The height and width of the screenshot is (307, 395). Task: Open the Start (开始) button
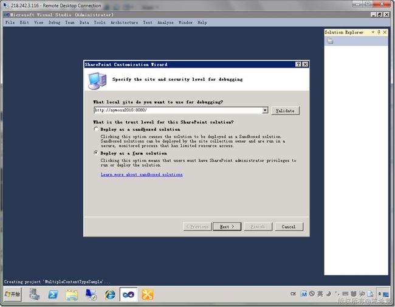(x=13, y=294)
